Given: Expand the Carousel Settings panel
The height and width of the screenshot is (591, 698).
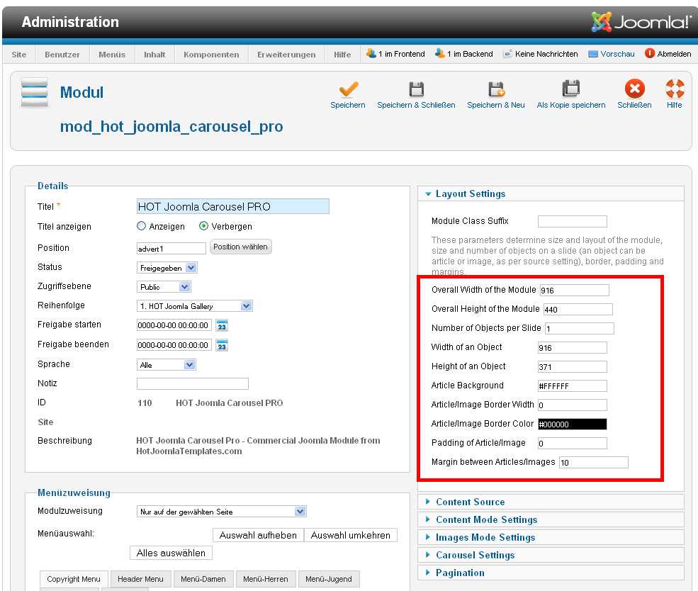Looking at the screenshot, I should (x=551, y=555).
